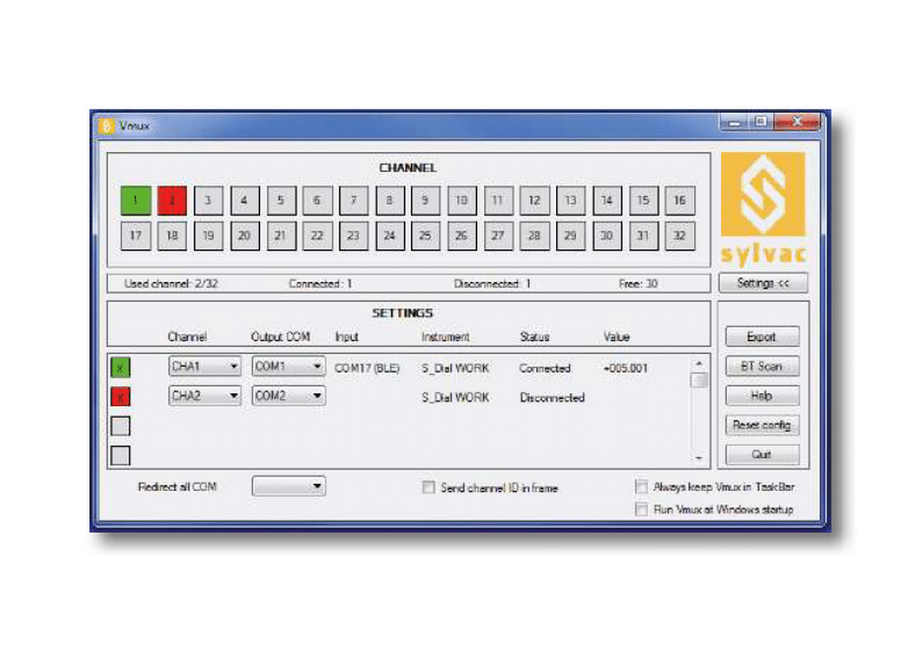Click channel 24 button
Viewport: 922px width, 645px height.
pyautogui.click(x=390, y=236)
